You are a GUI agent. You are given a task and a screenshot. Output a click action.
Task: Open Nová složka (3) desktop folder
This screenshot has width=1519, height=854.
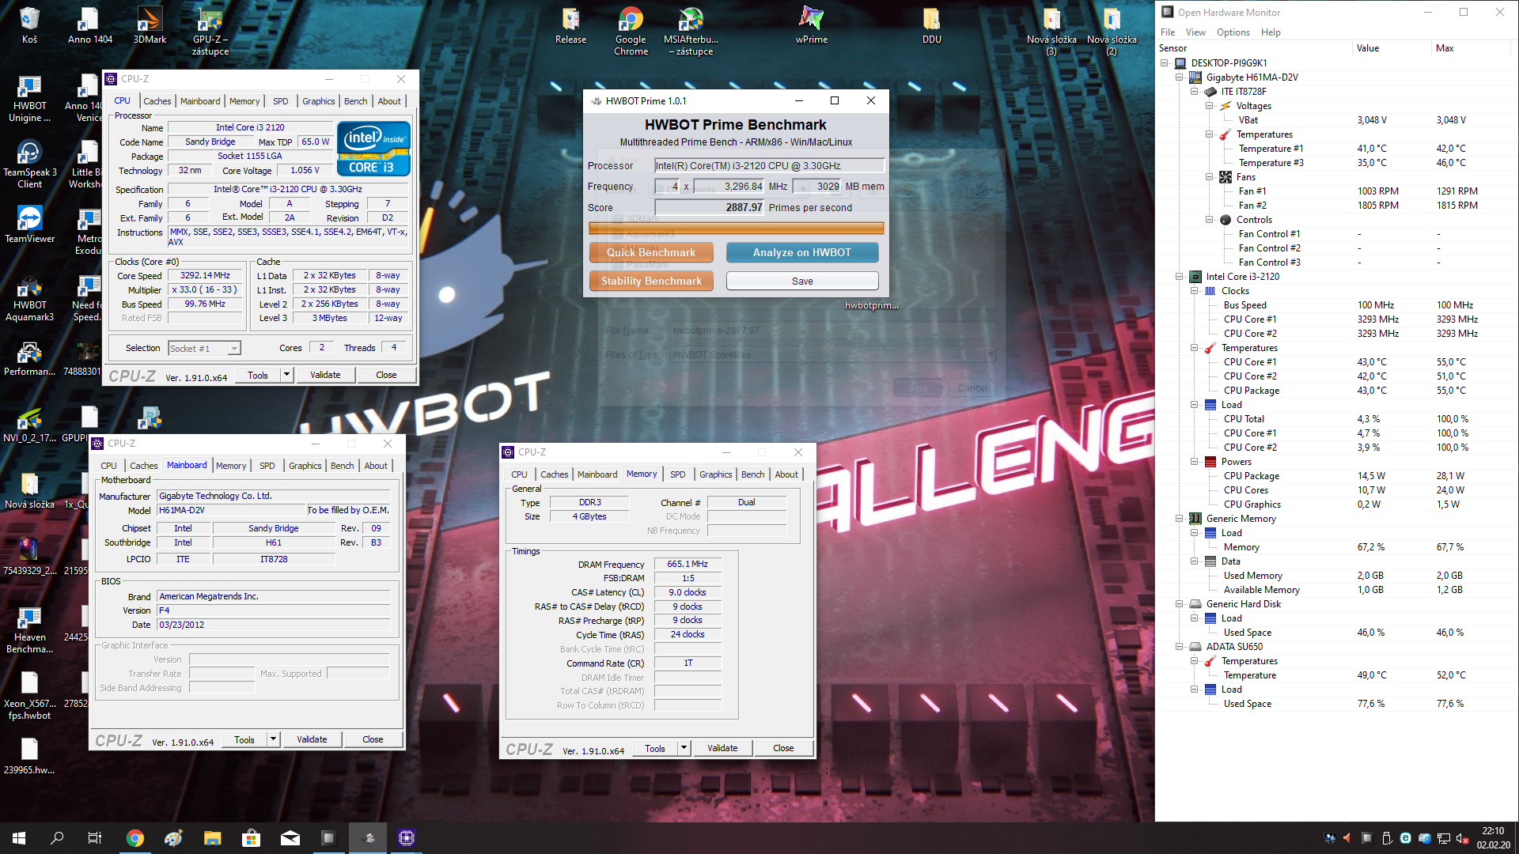click(1051, 32)
